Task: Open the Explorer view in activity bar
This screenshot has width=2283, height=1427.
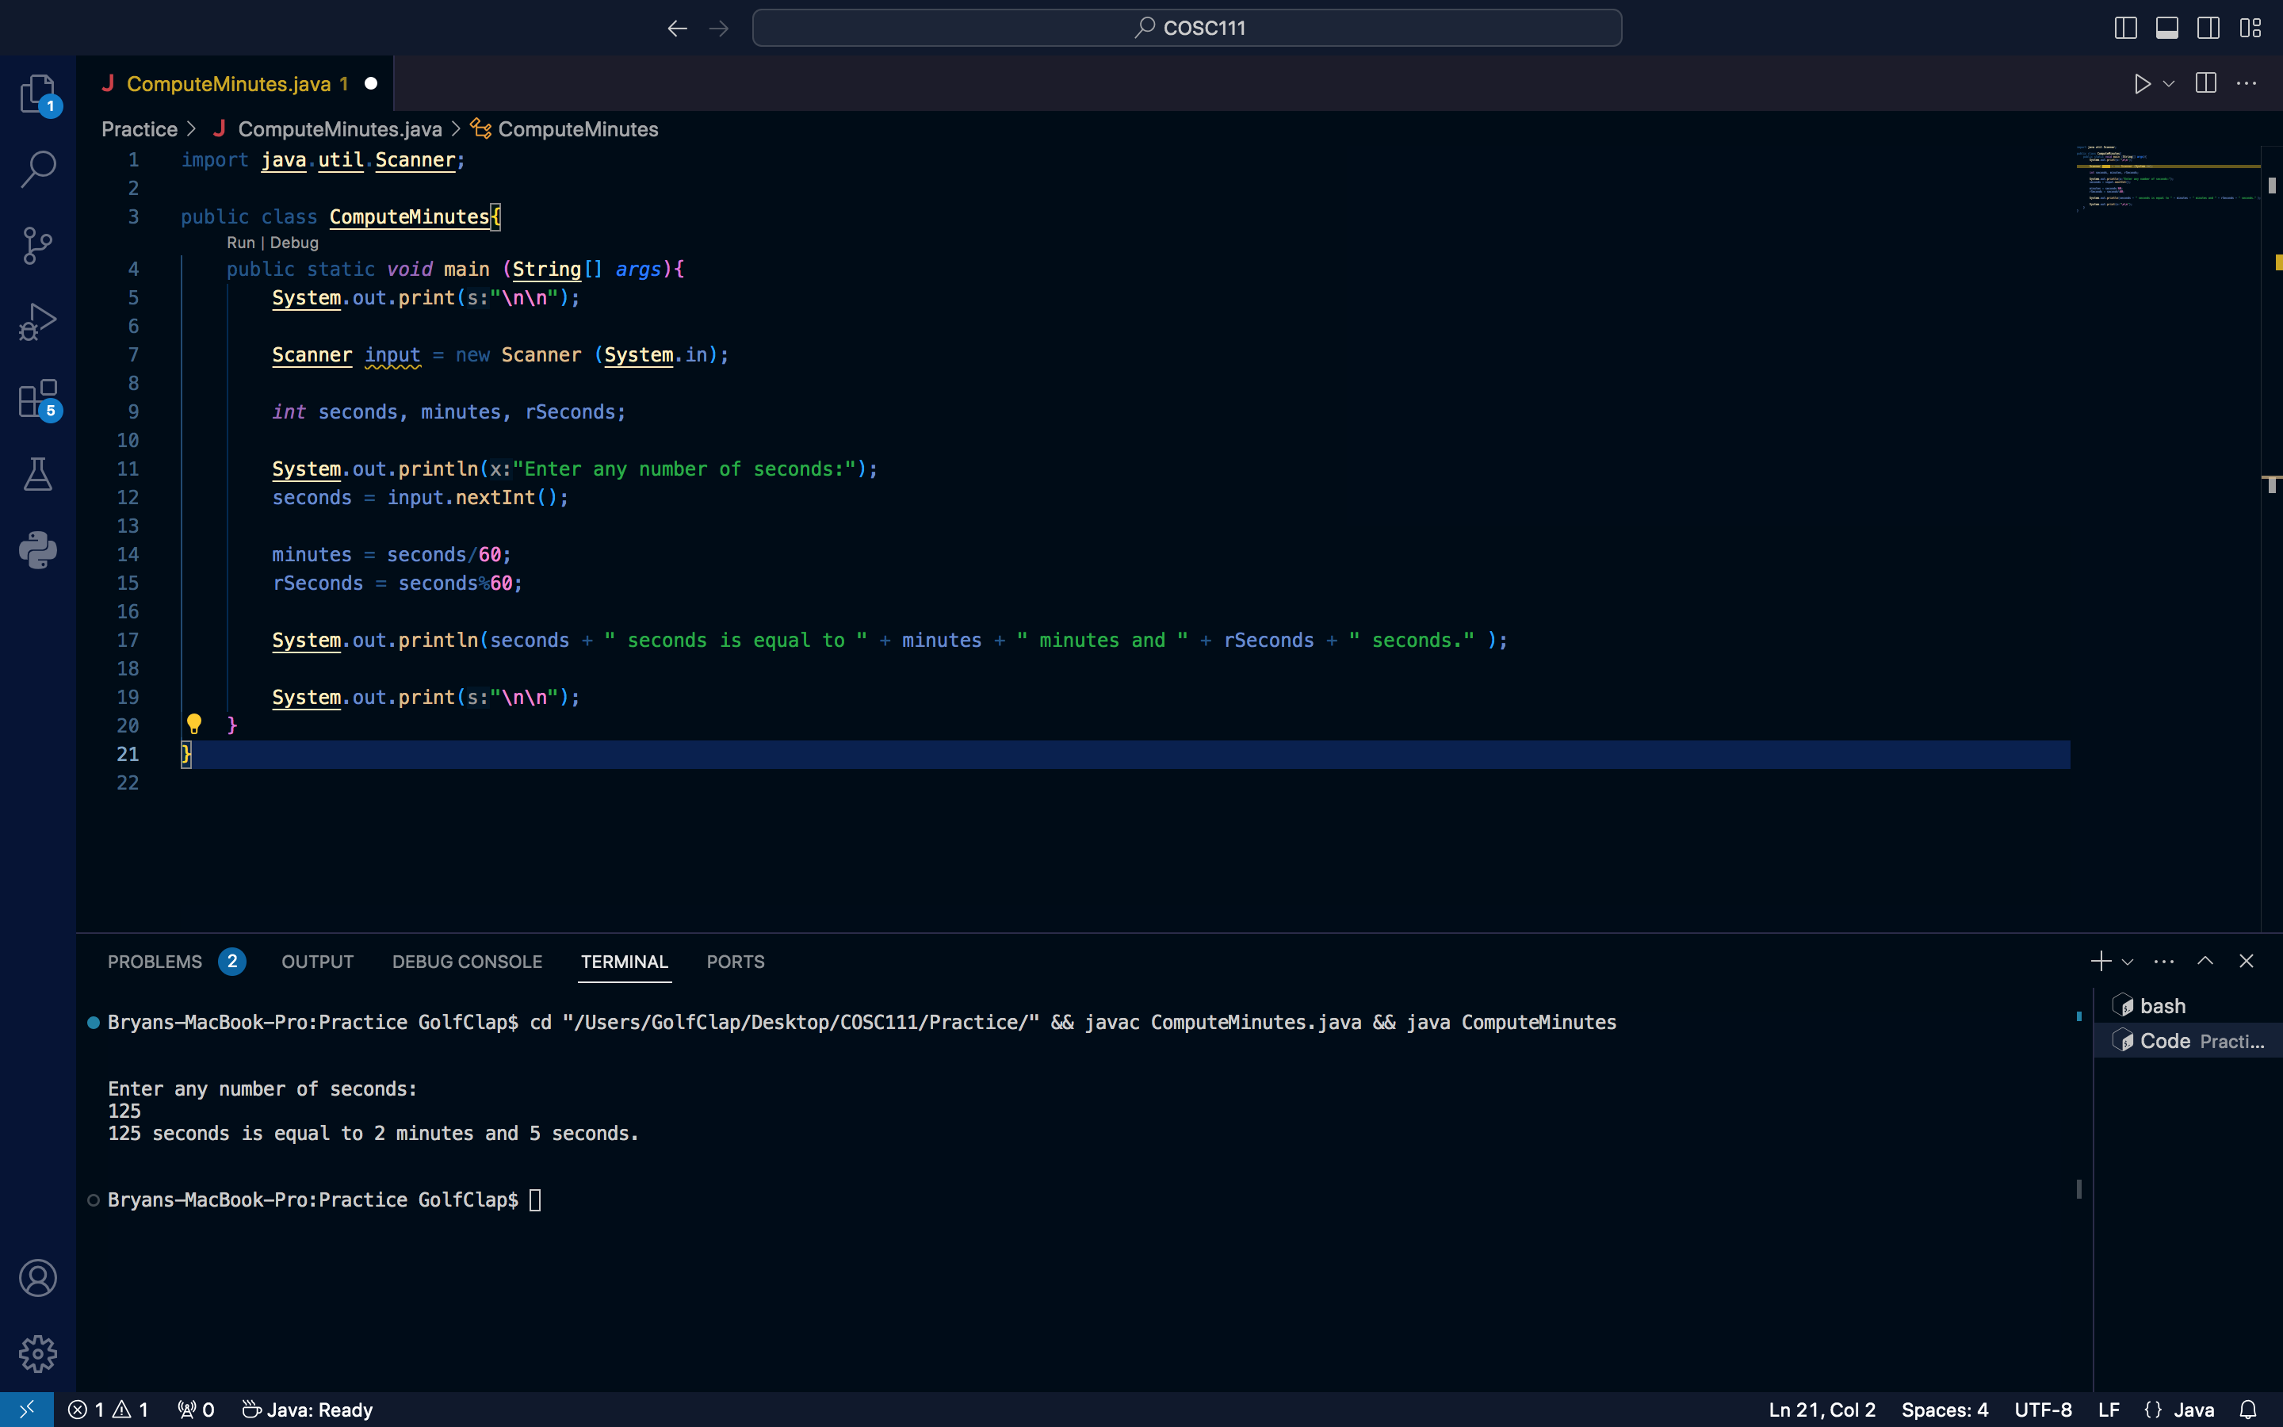Action: (38, 94)
